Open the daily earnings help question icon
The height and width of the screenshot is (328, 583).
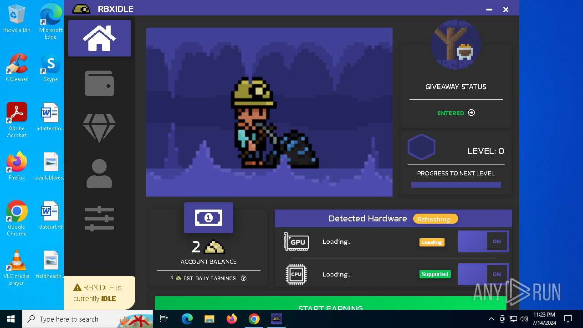click(x=244, y=278)
